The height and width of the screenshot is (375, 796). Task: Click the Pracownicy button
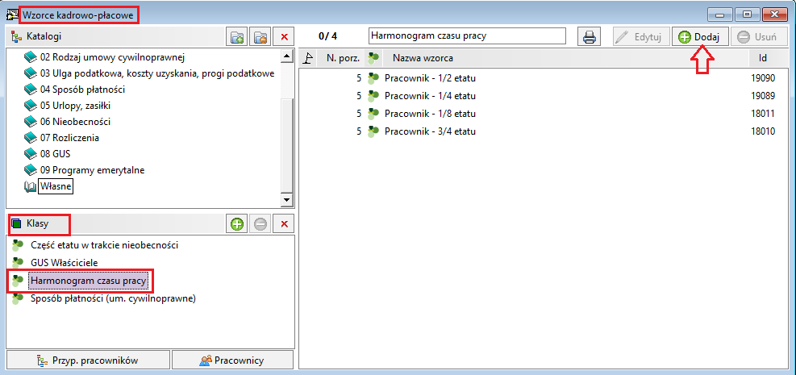pyautogui.click(x=232, y=360)
